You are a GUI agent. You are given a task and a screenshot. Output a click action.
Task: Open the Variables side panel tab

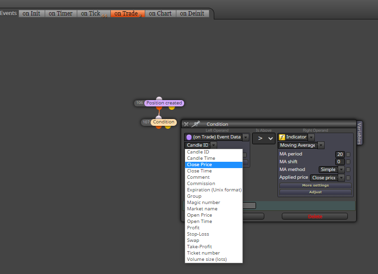click(x=359, y=133)
